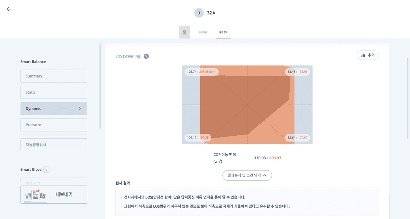This screenshot has width=410, height=219.
Task: Select 자동평형검사 in the sidebar
Action: pyautogui.click(x=54, y=145)
